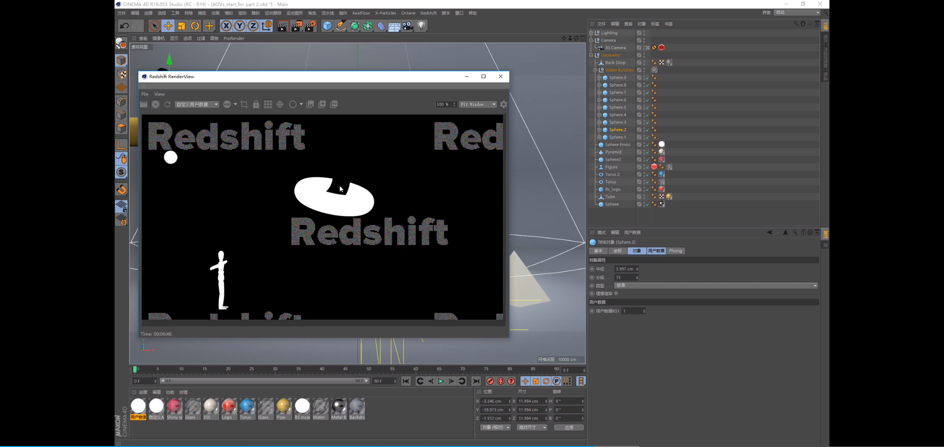This screenshot has width=944, height=447.
Task: Toggle the green enable check for Sphere.9
Action: pyautogui.click(x=647, y=78)
